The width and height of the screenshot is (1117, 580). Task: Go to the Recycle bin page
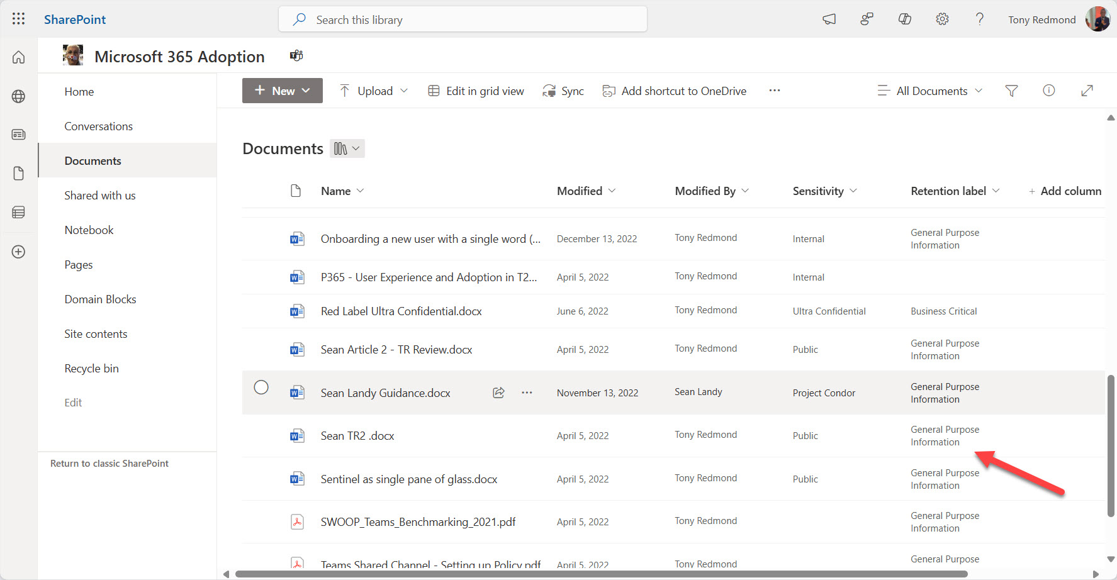coord(91,368)
